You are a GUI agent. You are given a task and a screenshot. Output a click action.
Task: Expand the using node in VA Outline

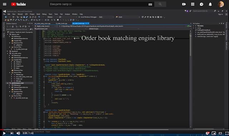click(194, 28)
